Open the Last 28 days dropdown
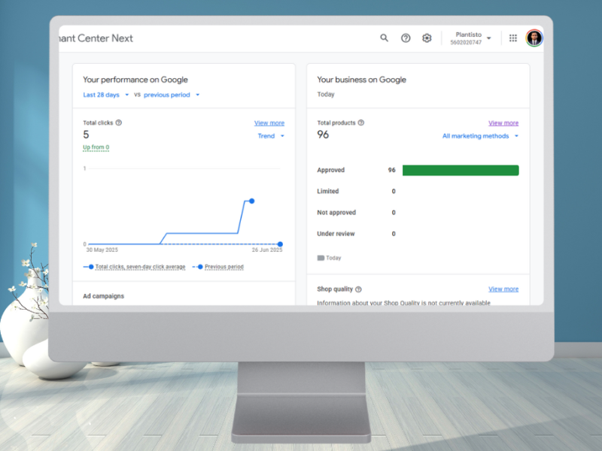Screen dimensions: 602x451 point(106,95)
